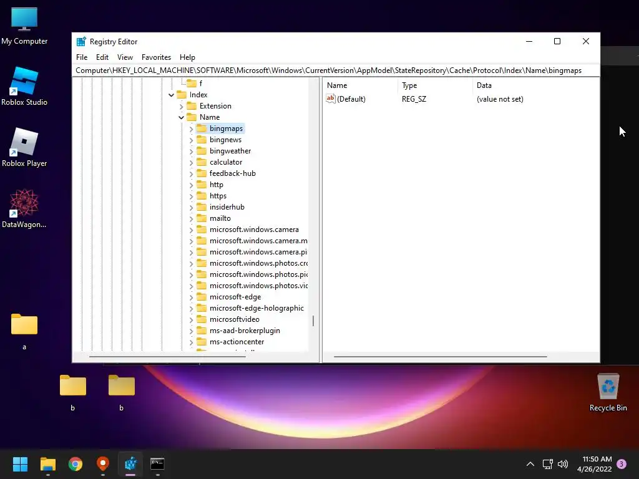The width and height of the screenshot is (639, 479).
Task: Open the clock showing 11:50 AM
Action: [595, 464]
